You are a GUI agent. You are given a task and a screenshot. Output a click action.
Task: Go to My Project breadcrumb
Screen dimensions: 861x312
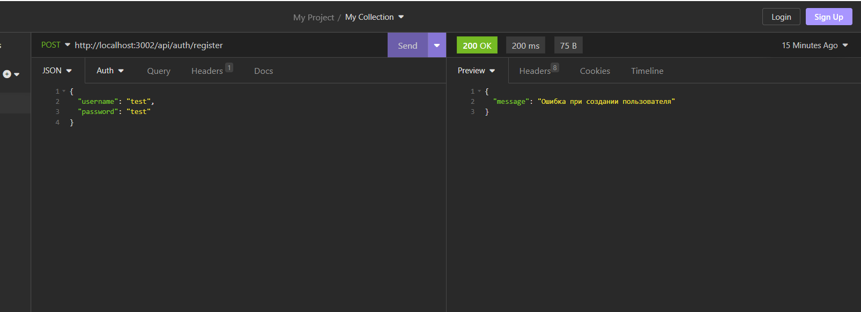click(313, 18)
